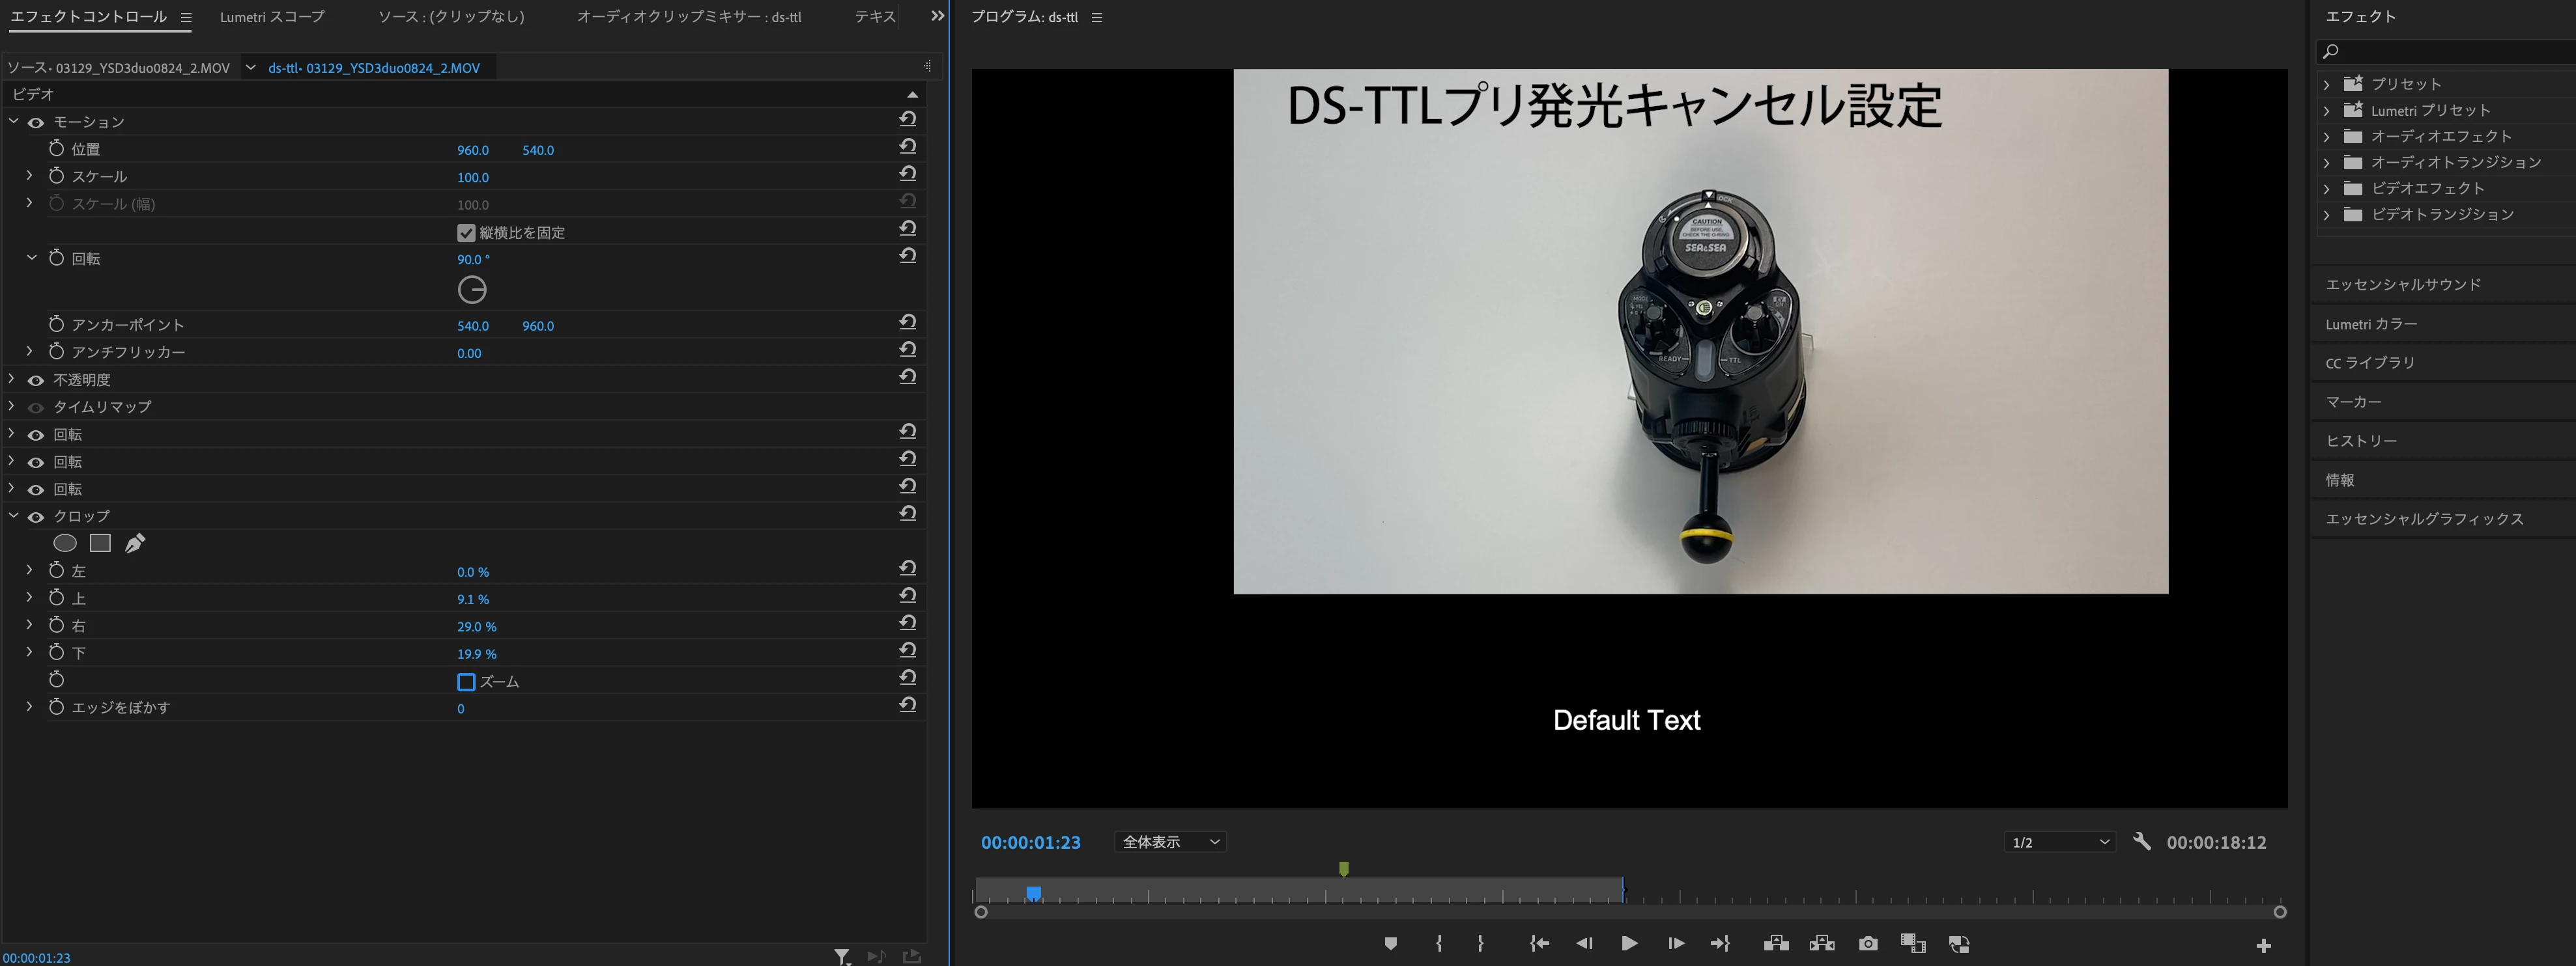Viewport: 2576px width, 966px height.
Task: Collapse the クロップ effect section
Action: 14,516
